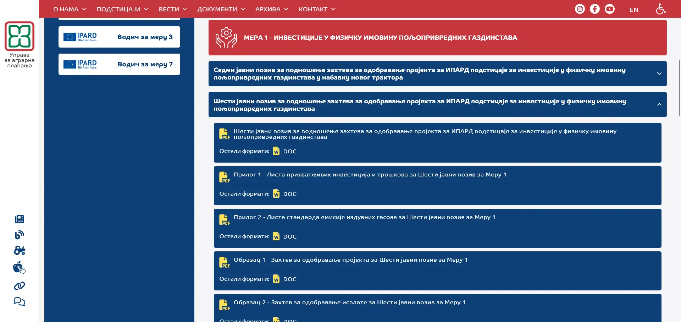
Task: Open PDF icon for Прилог 1 document
Action: click(x=224, y=177)
